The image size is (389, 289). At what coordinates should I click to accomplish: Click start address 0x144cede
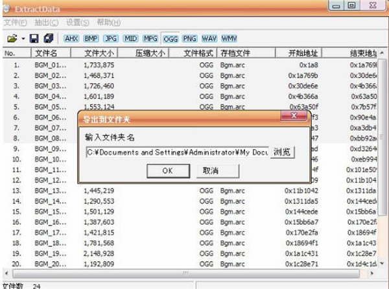pos(301,212)
